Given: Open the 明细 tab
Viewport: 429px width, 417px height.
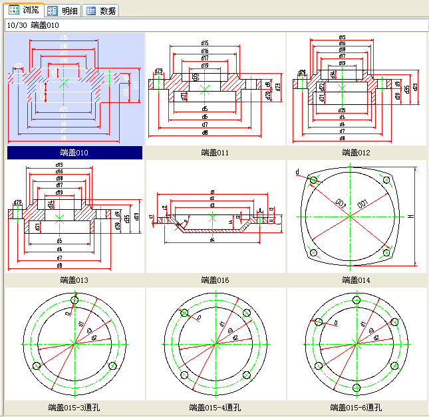Looking at the screenshot, I should point(63,10).
